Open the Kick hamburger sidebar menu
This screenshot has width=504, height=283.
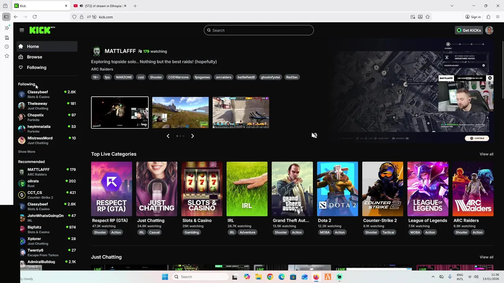click(x=22, y=30)
